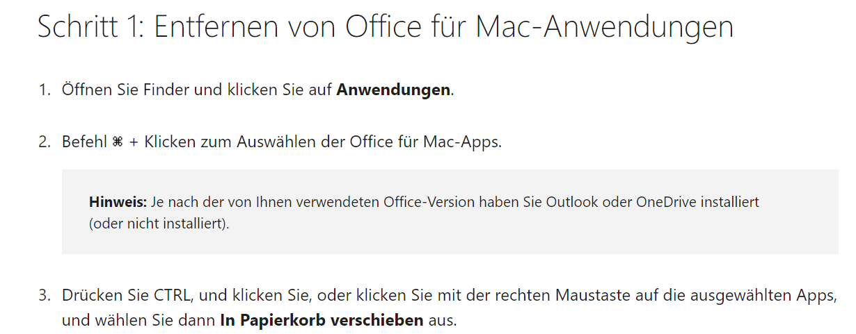Click list number 2 marker

tap(44, 142)
